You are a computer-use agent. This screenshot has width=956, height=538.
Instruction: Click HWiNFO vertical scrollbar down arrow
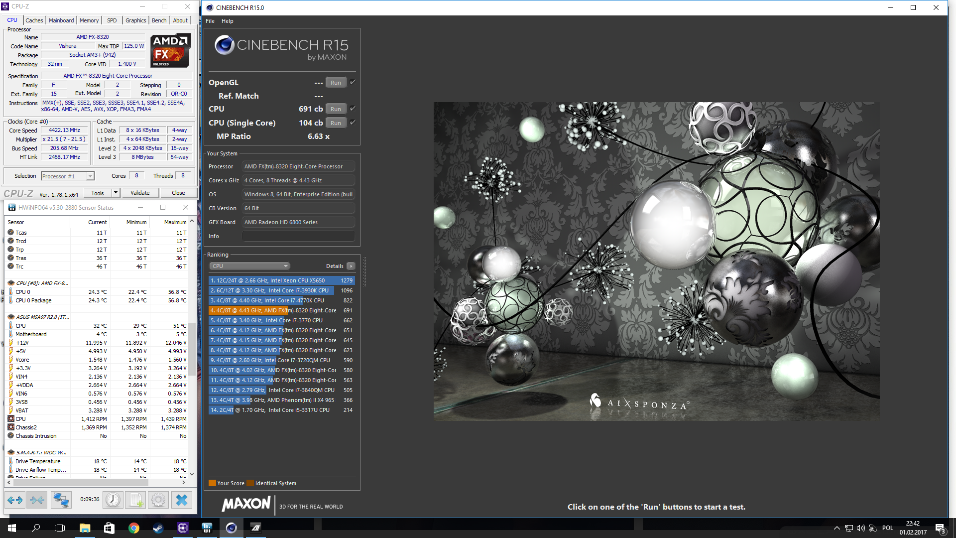pos(192,474)
